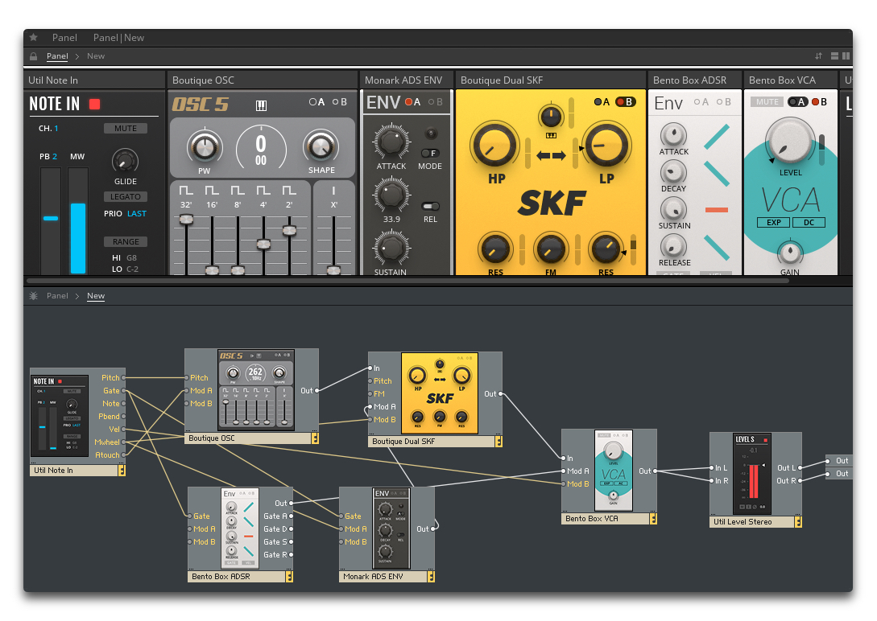Open the Panel|New tab
877x621 pixels.
point(118,37)
